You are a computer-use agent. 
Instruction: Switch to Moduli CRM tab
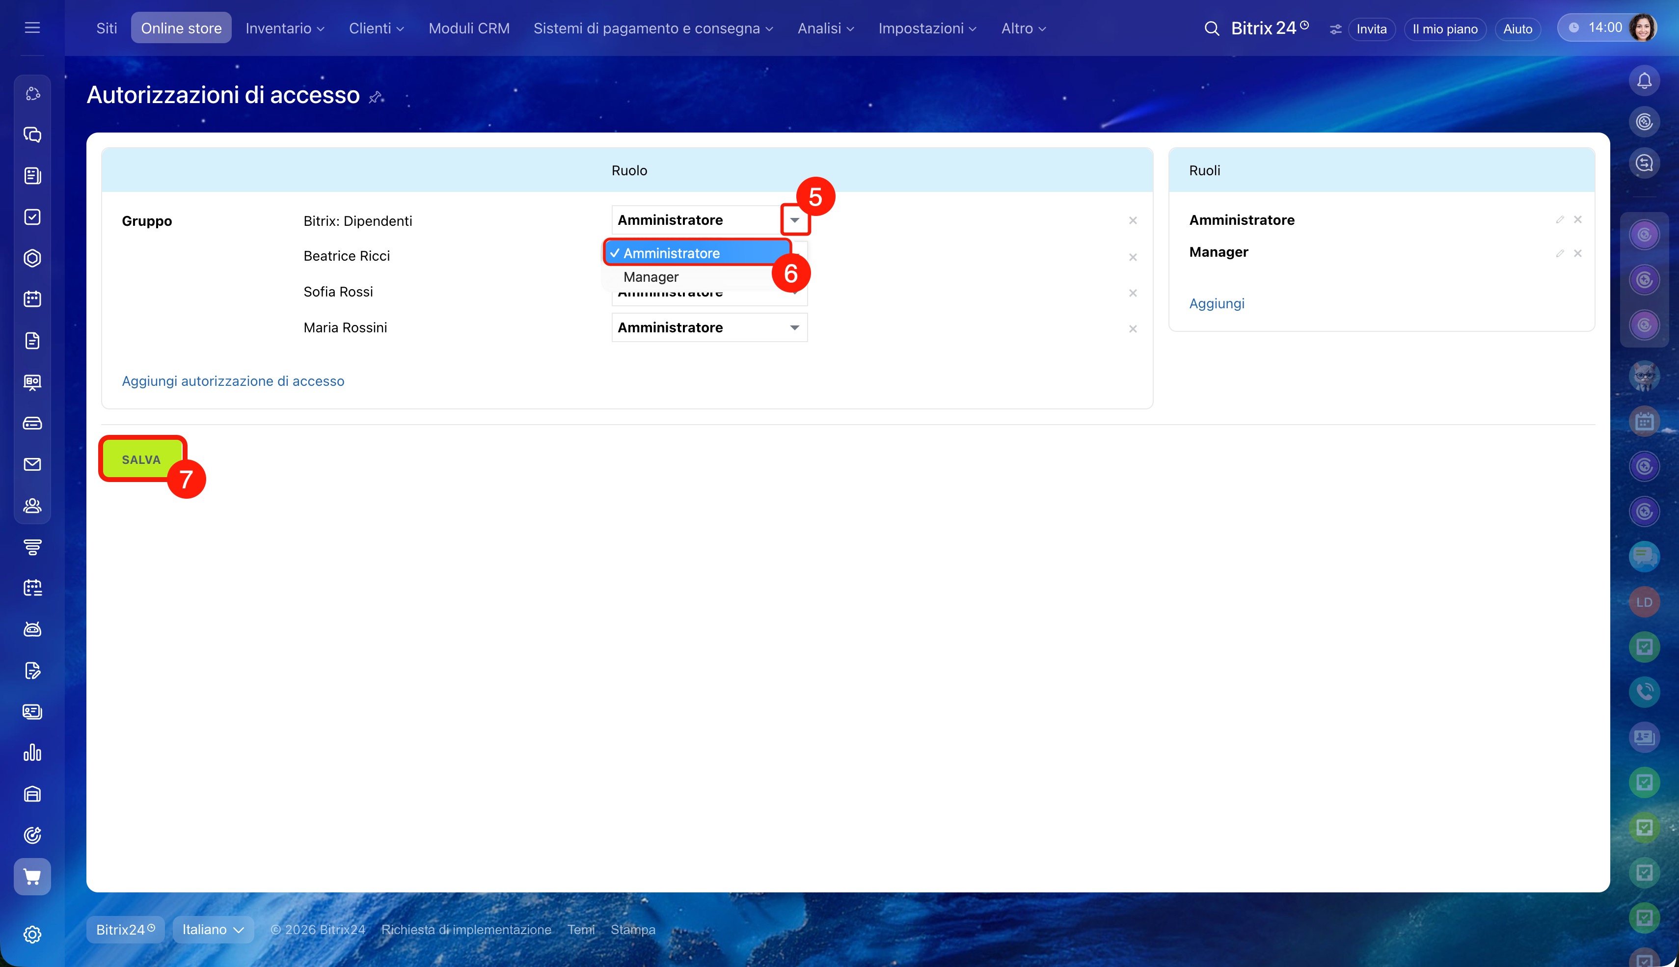click(469, 28)
